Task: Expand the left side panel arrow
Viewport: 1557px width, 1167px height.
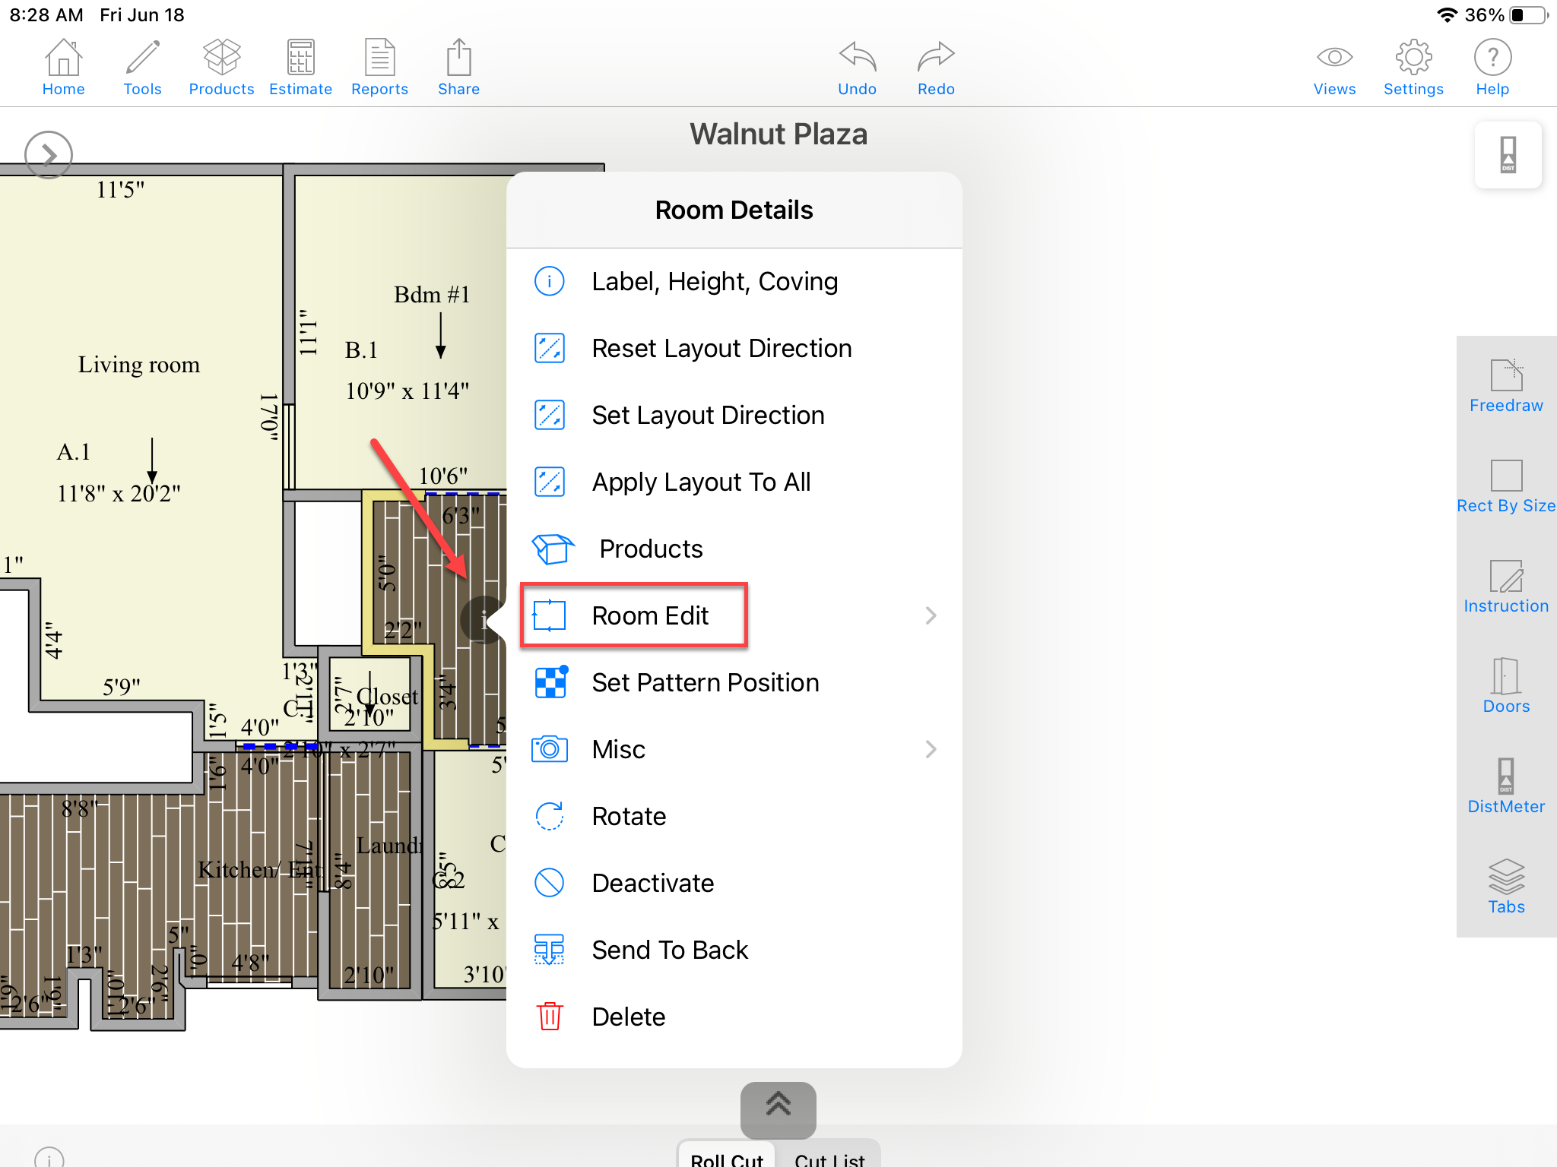Action: tap(49, 155)
